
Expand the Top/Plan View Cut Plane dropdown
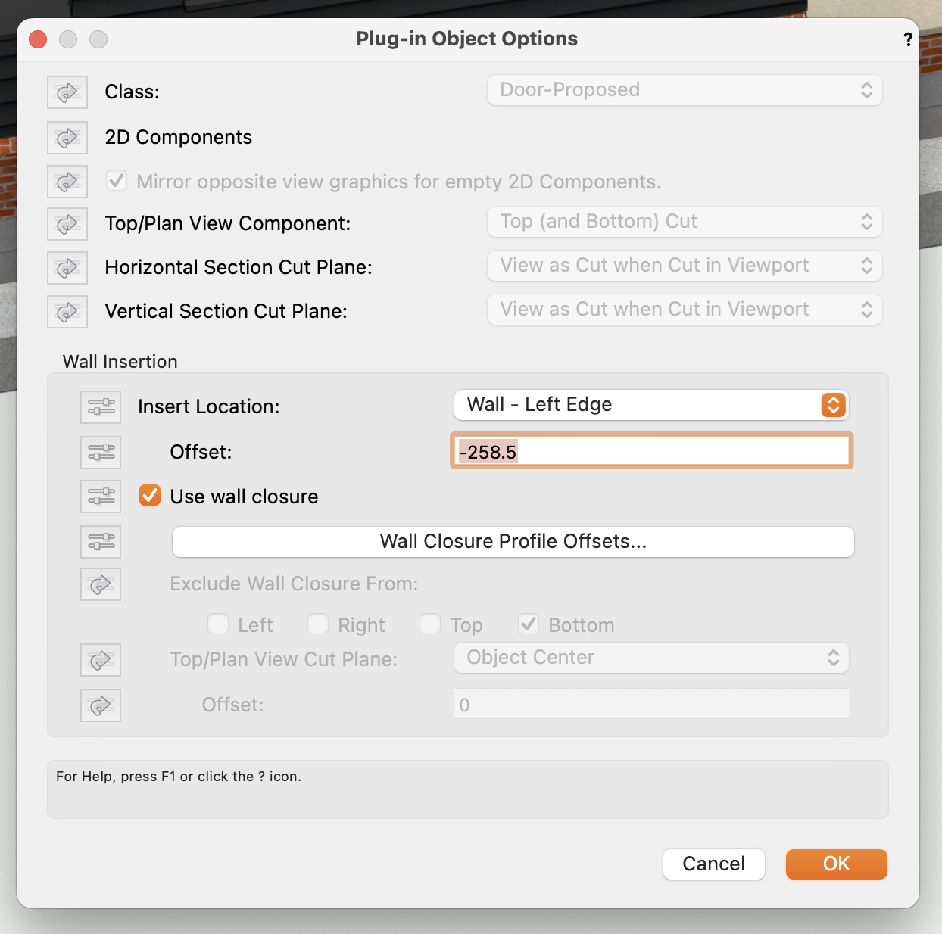click(650, 658)
